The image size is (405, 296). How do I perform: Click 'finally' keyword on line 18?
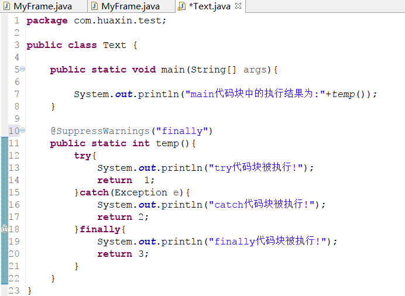pyautogui.click(x=100, y=229)
